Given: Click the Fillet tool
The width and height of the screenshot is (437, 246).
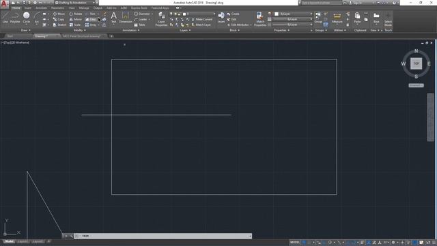Looking at the screenshot, I should 91,19.
